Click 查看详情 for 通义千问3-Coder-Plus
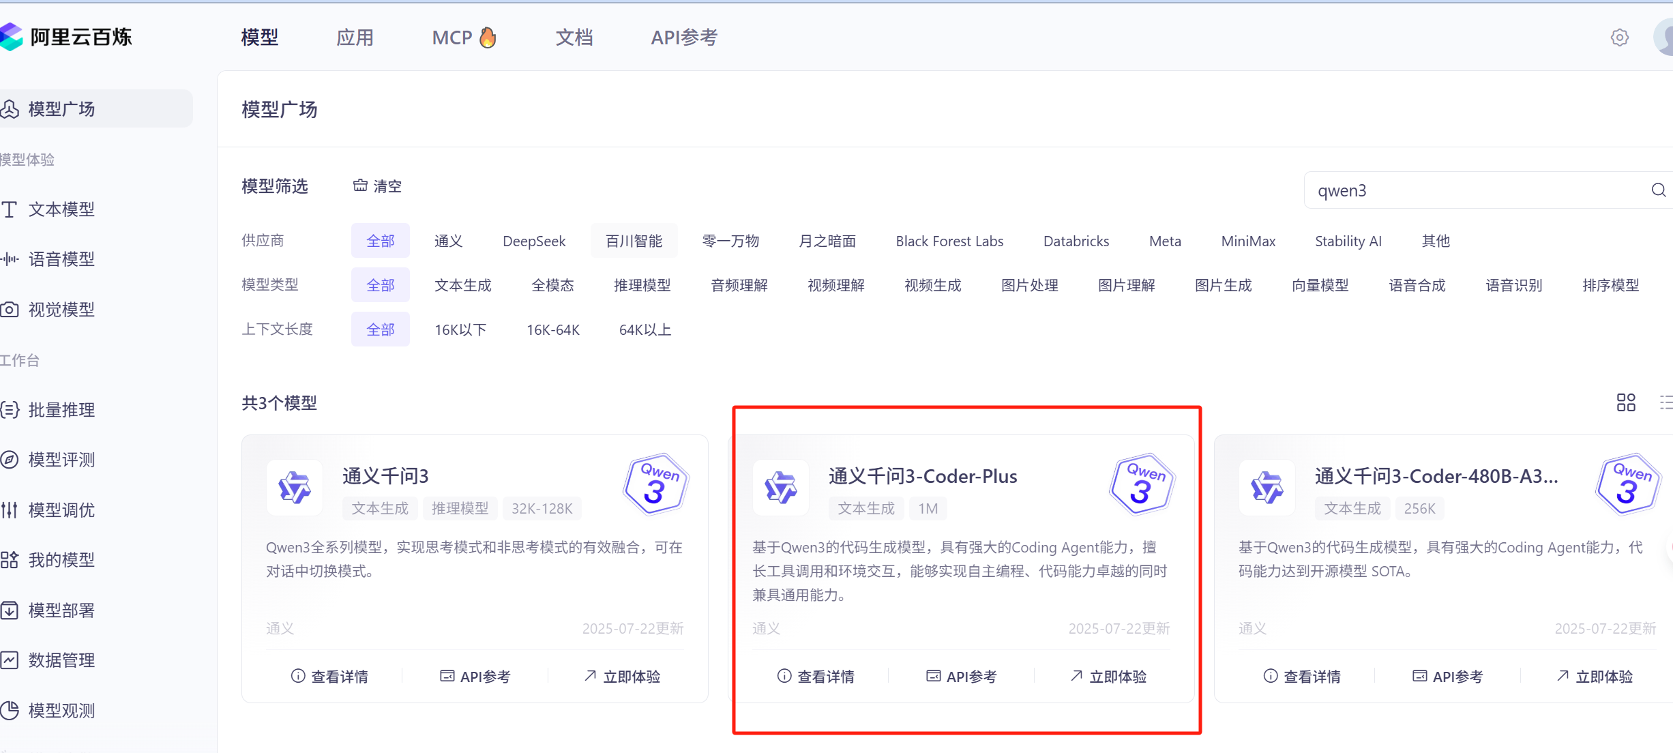The image size is (1673, 753). click(x=816, y=676)
